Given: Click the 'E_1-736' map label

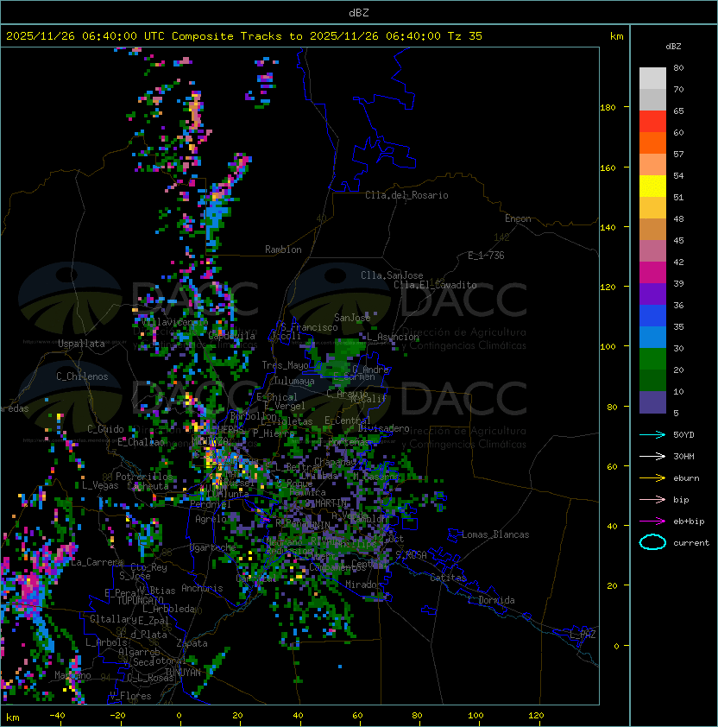Looking at the screenshot, I should point(486,256).
